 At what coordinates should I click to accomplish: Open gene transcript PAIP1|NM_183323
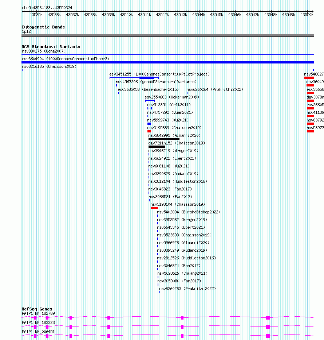(38, 322)
